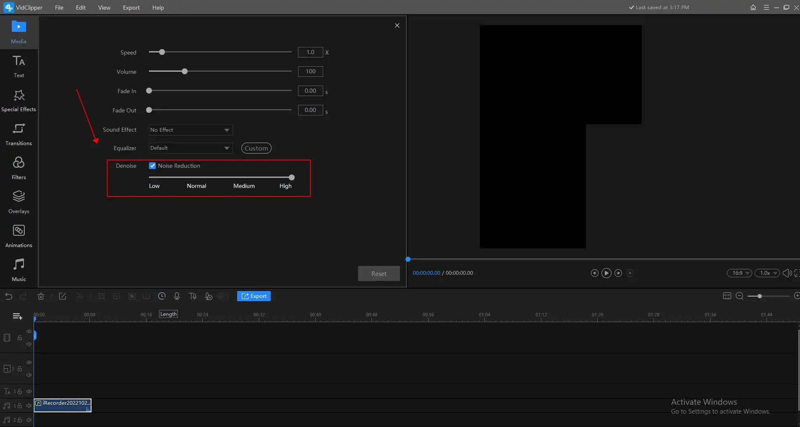The height and width of the screenshot is (427, 800).
Task: Click the text-to-speech icon in the toolbar
Action: point(193,296)
